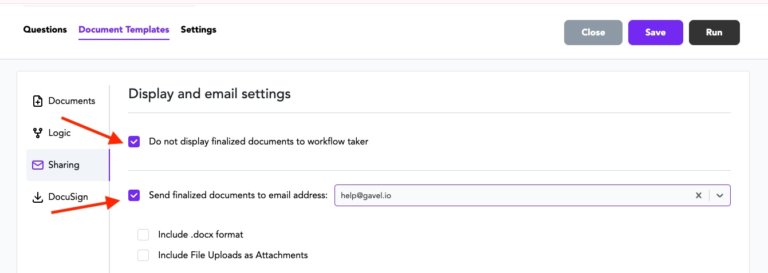Uncheck Do not display finalized documents checkbox

tap(134, 142)
